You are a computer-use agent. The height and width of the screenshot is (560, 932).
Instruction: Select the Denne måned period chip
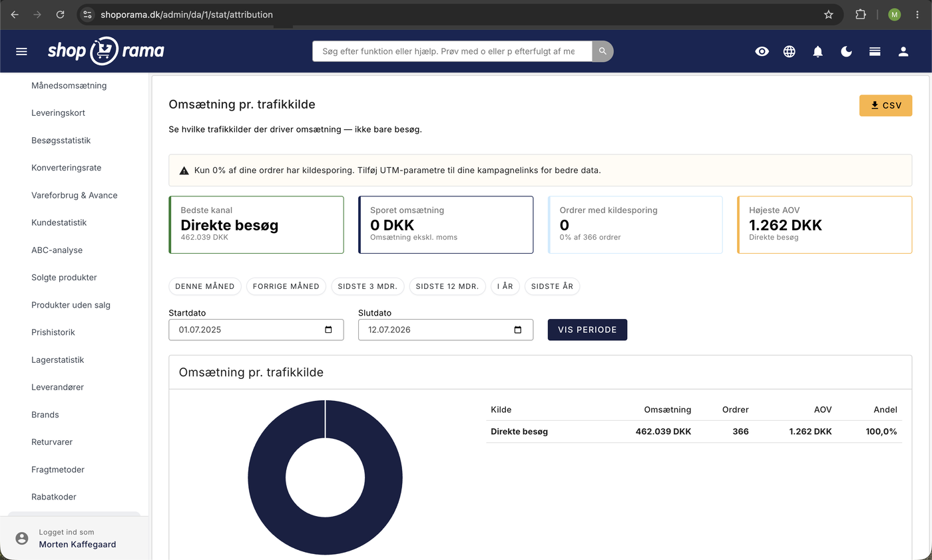(x=205, y=286)
